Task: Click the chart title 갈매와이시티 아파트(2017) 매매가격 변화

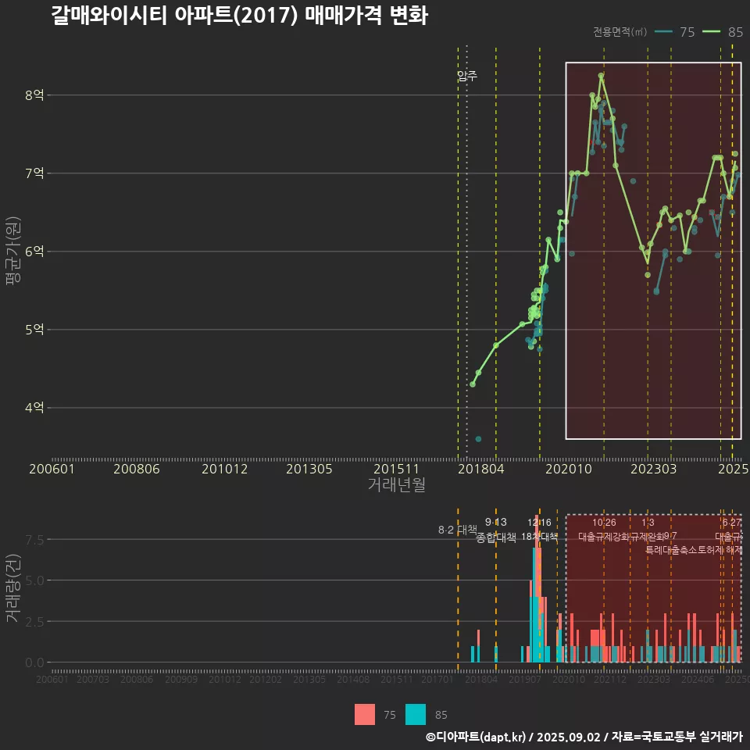Action: pyautogui.click(x=239, y=16)
